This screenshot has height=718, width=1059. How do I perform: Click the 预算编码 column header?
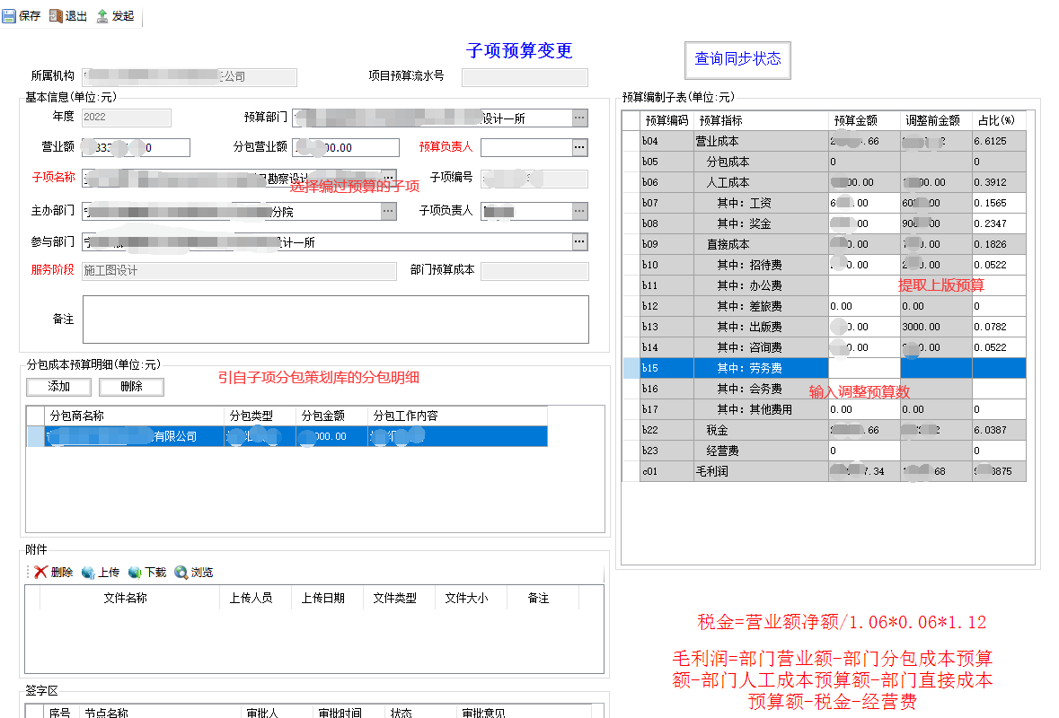point(666,121)
